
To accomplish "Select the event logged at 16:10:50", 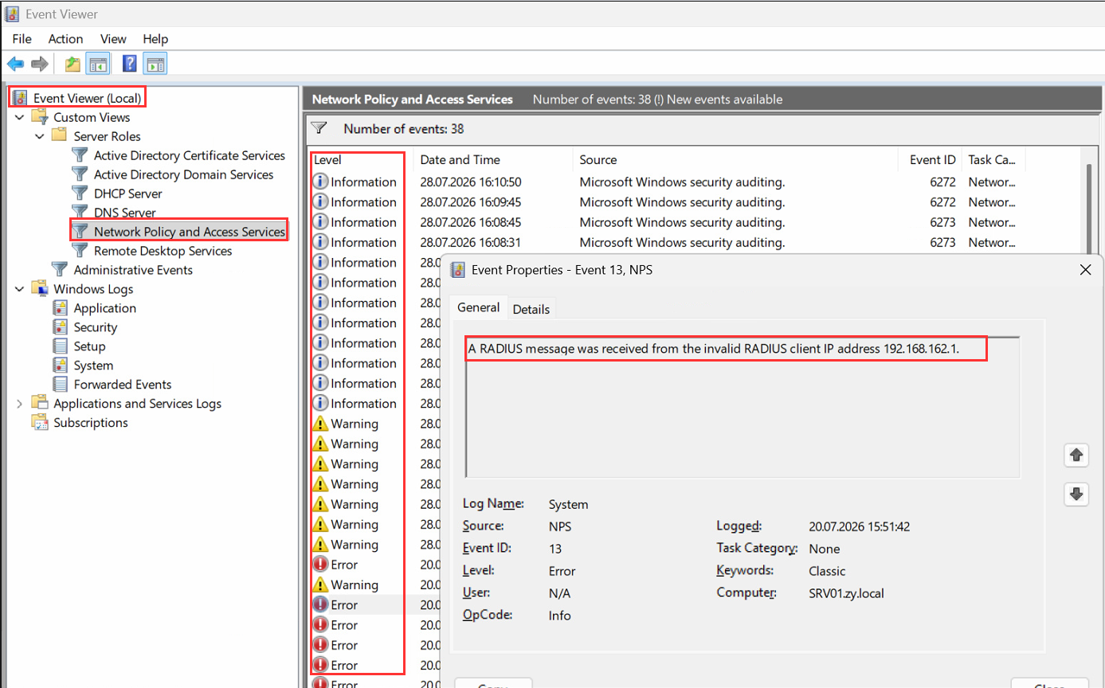I will click(x=696, y=182).
